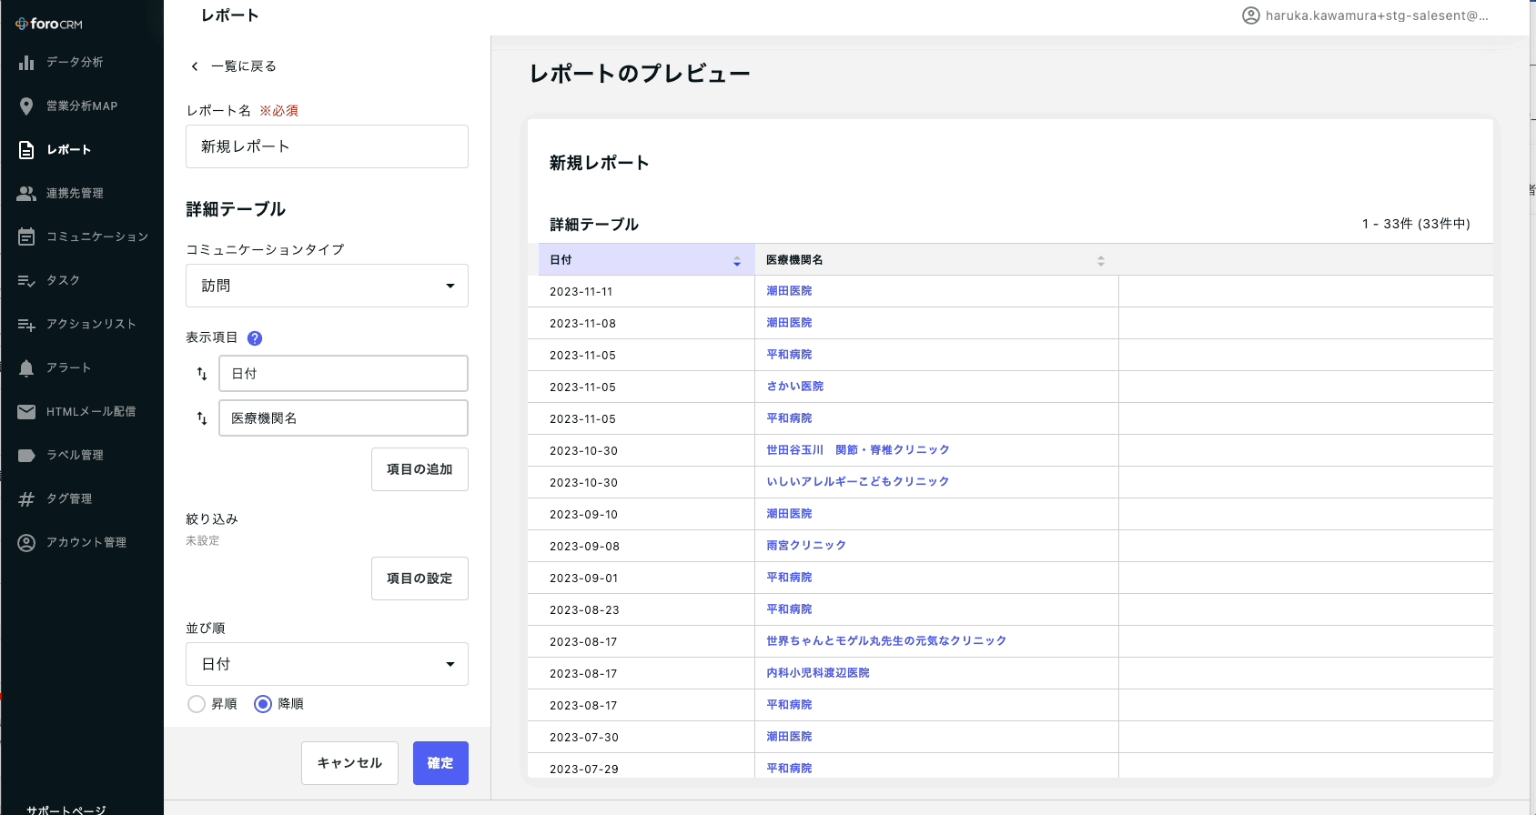Go to タスク menu item

(63, 280)
